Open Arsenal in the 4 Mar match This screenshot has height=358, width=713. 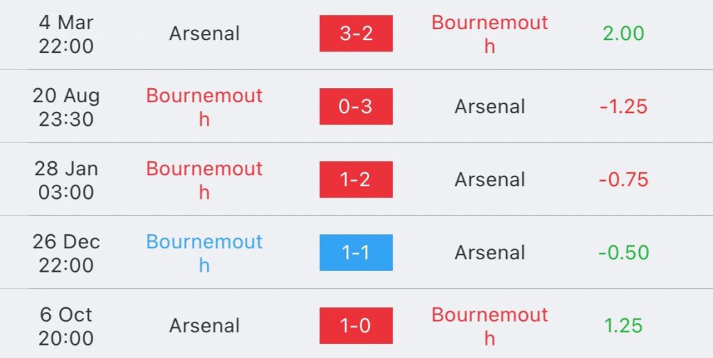(205, 33)
